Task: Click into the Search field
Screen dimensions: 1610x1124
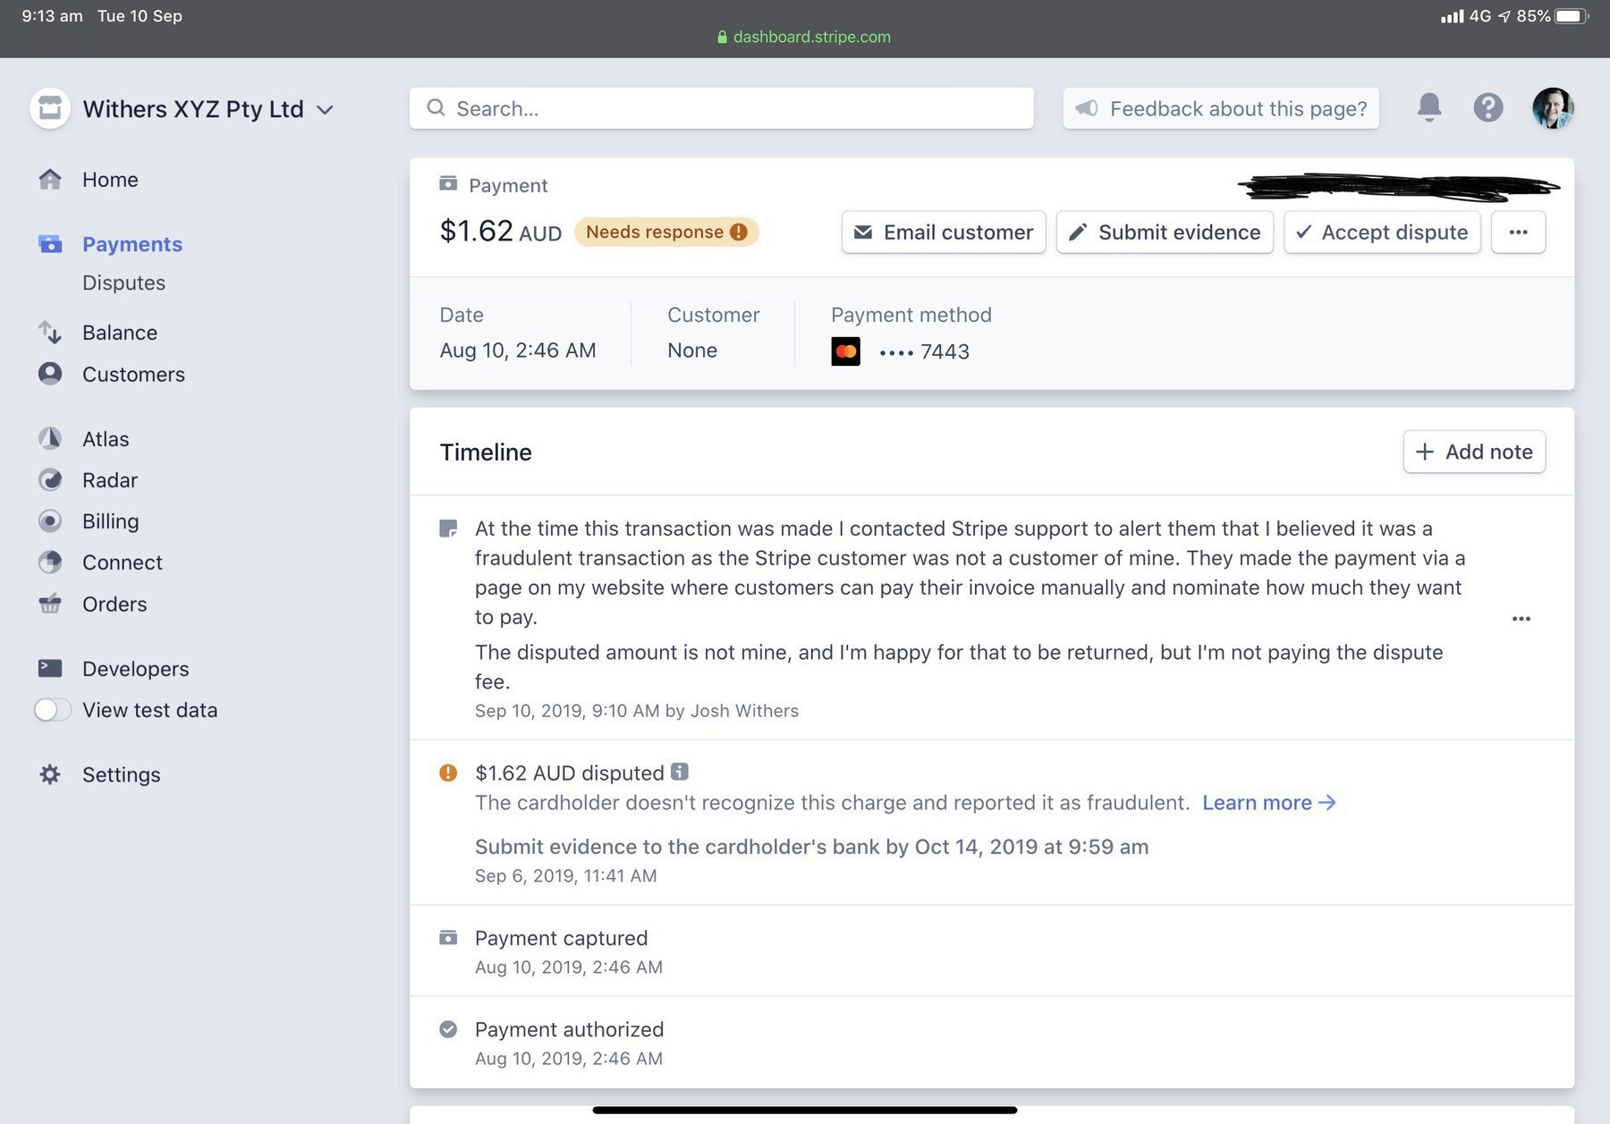Action: tap(721, 108)
